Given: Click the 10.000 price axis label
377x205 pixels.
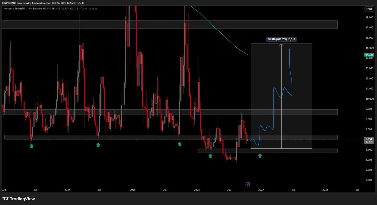Looking at the screenshot, I should pyautogui.click(x=369, y=99).
